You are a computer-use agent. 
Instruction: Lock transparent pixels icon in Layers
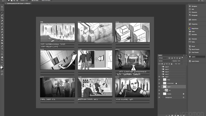[x=162, y=64]
